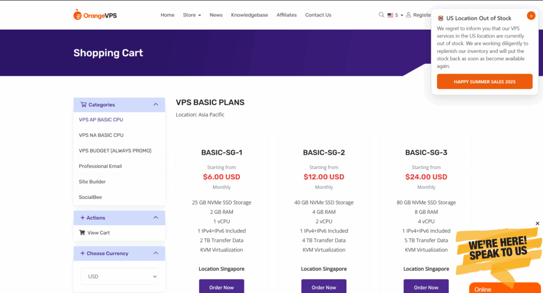The width and height of the screenshot is (543, 293).
Task: Click Happy Summer Sales 2025 button
Action: pyautogui.click(x=485, y=82)
